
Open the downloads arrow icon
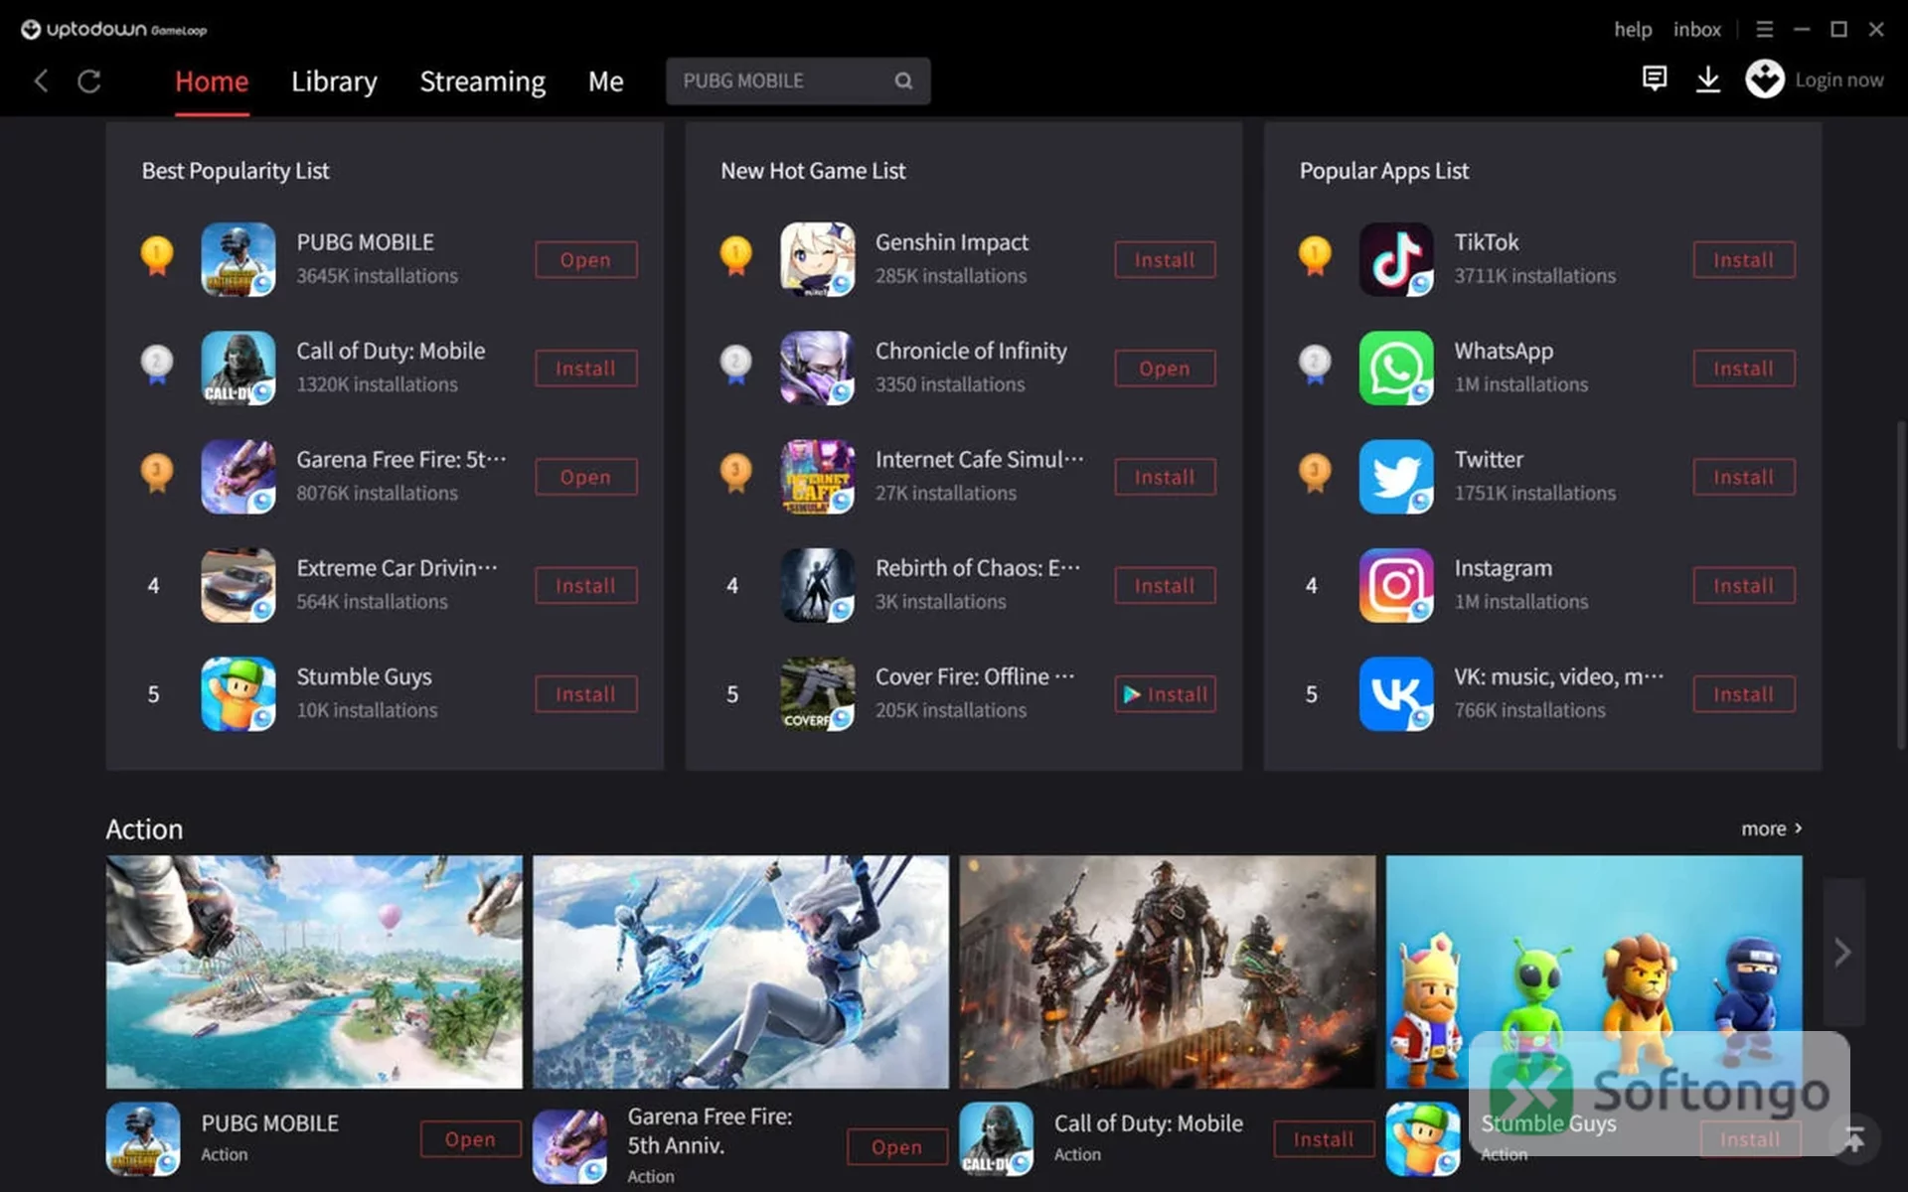point(1708,78)
